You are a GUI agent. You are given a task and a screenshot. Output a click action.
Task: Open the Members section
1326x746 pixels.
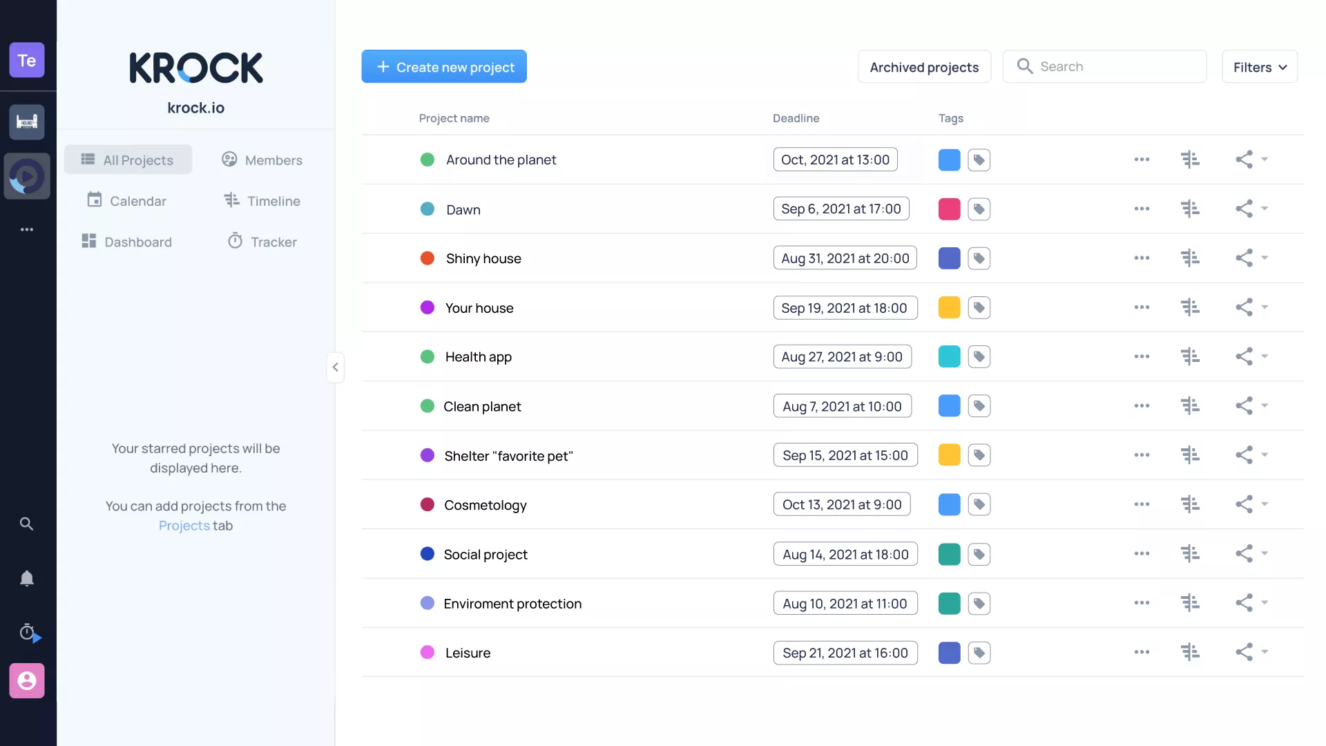click(262, 160)
